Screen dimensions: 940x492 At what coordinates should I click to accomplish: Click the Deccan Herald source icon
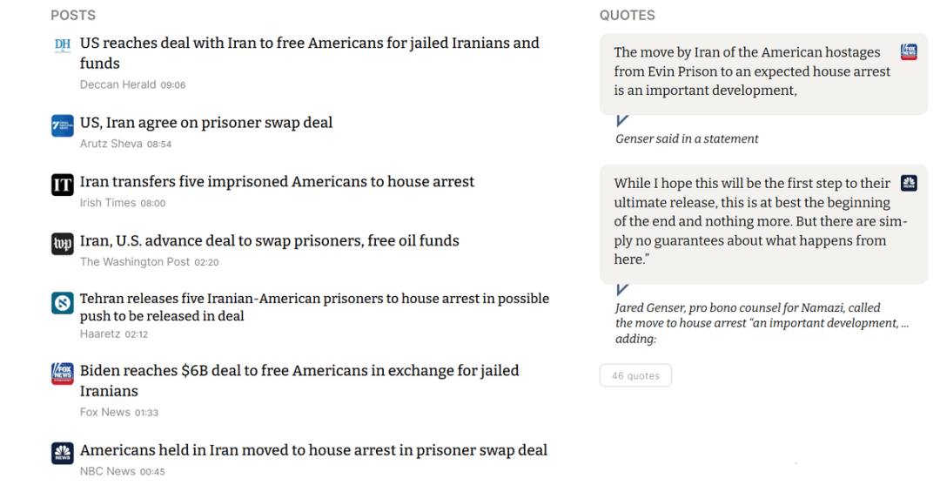[x=62, y=44]
